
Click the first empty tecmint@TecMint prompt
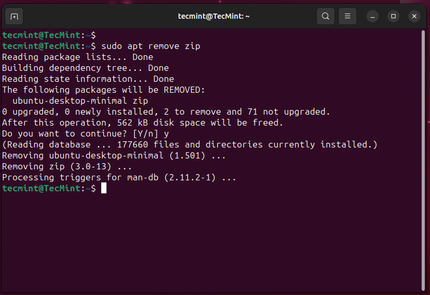(49, 35)
